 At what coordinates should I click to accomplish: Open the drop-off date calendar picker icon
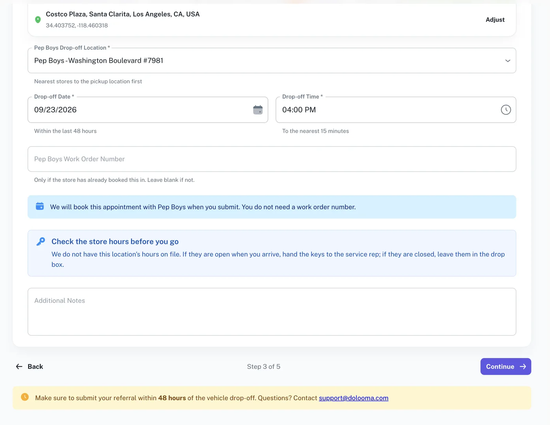click(x=258, y=110)
